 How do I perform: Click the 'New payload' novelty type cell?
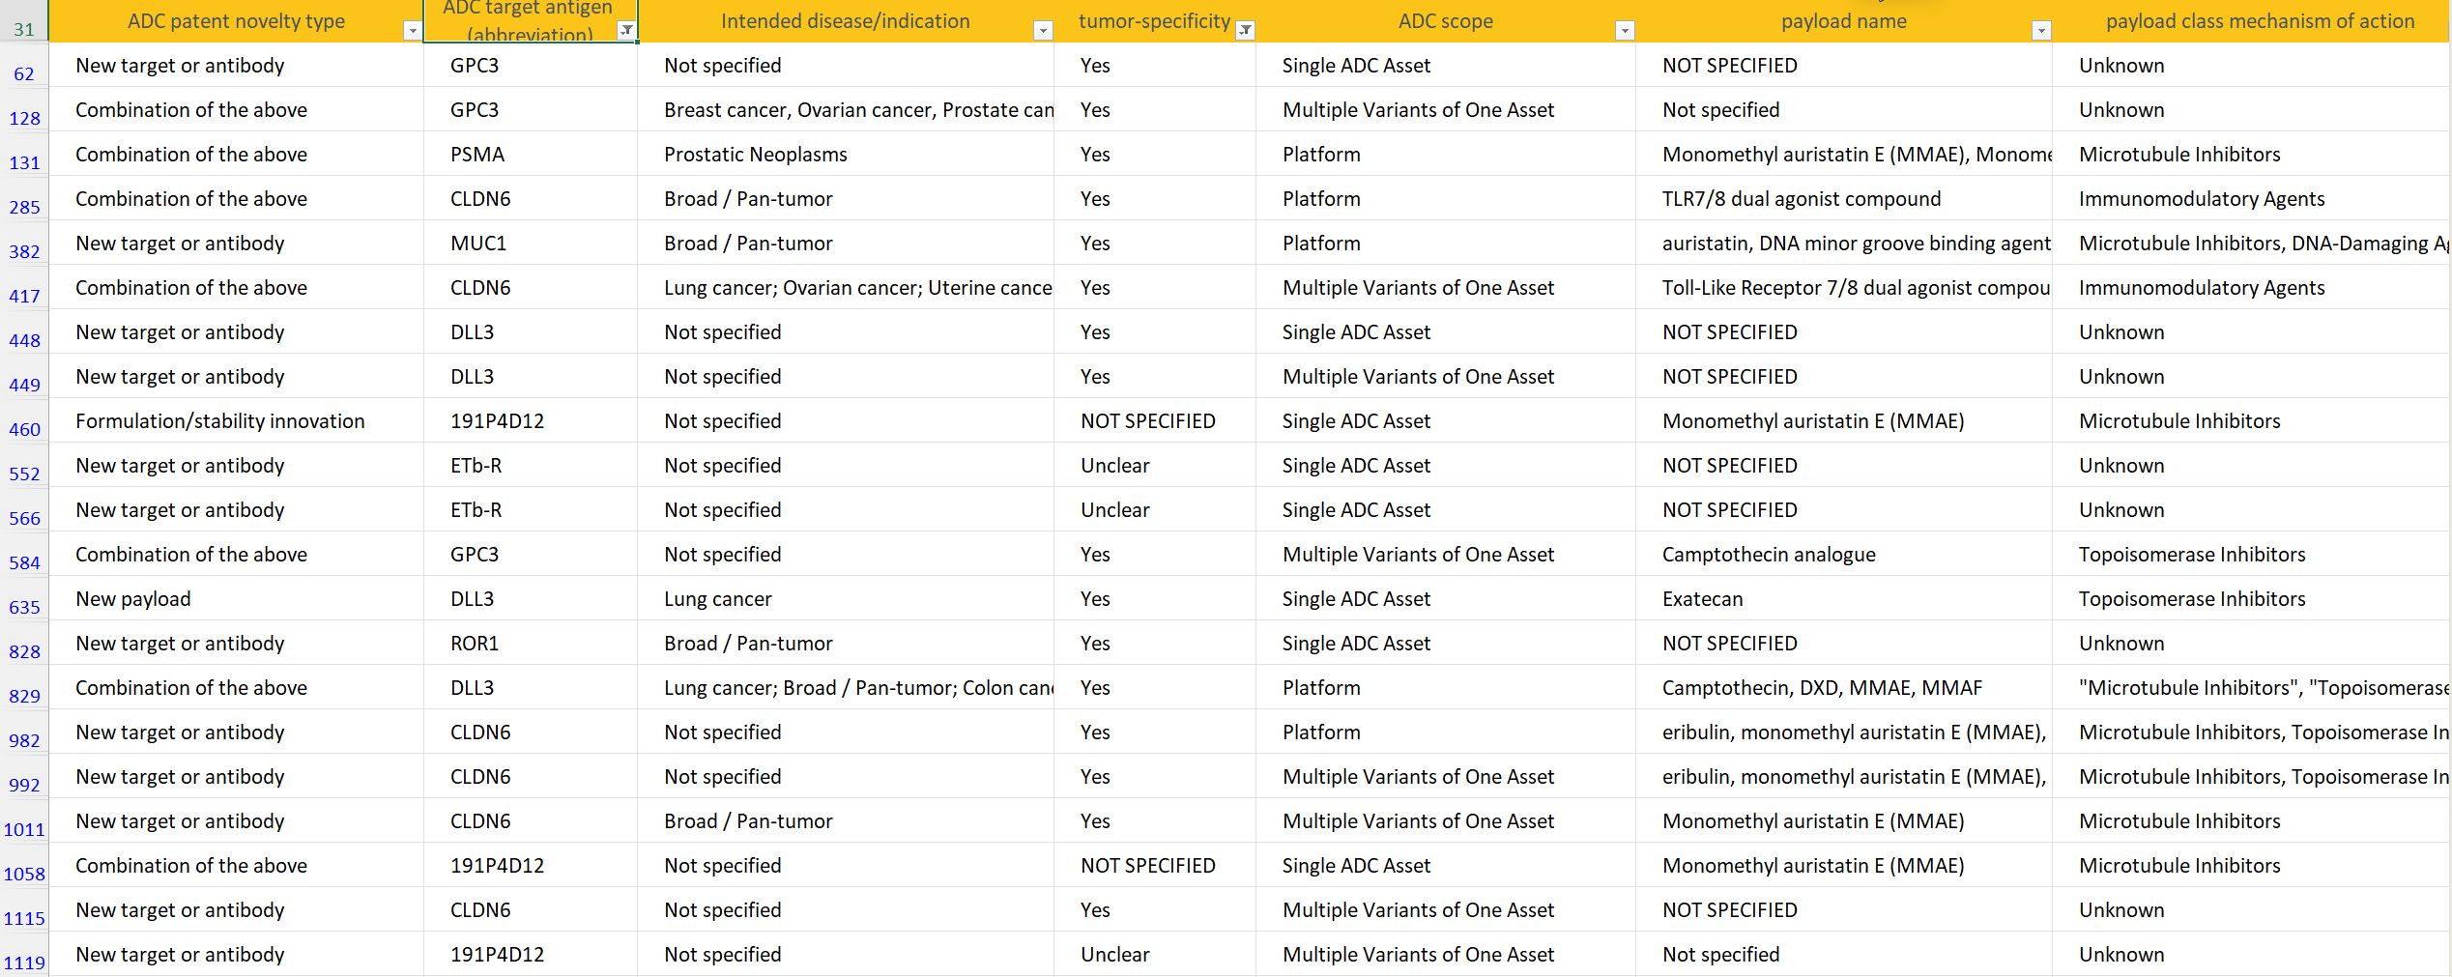point(237,598)
